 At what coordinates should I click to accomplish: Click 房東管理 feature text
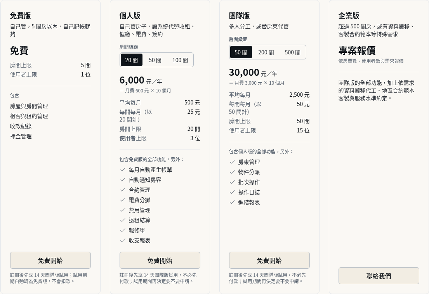tap(249, 162)
